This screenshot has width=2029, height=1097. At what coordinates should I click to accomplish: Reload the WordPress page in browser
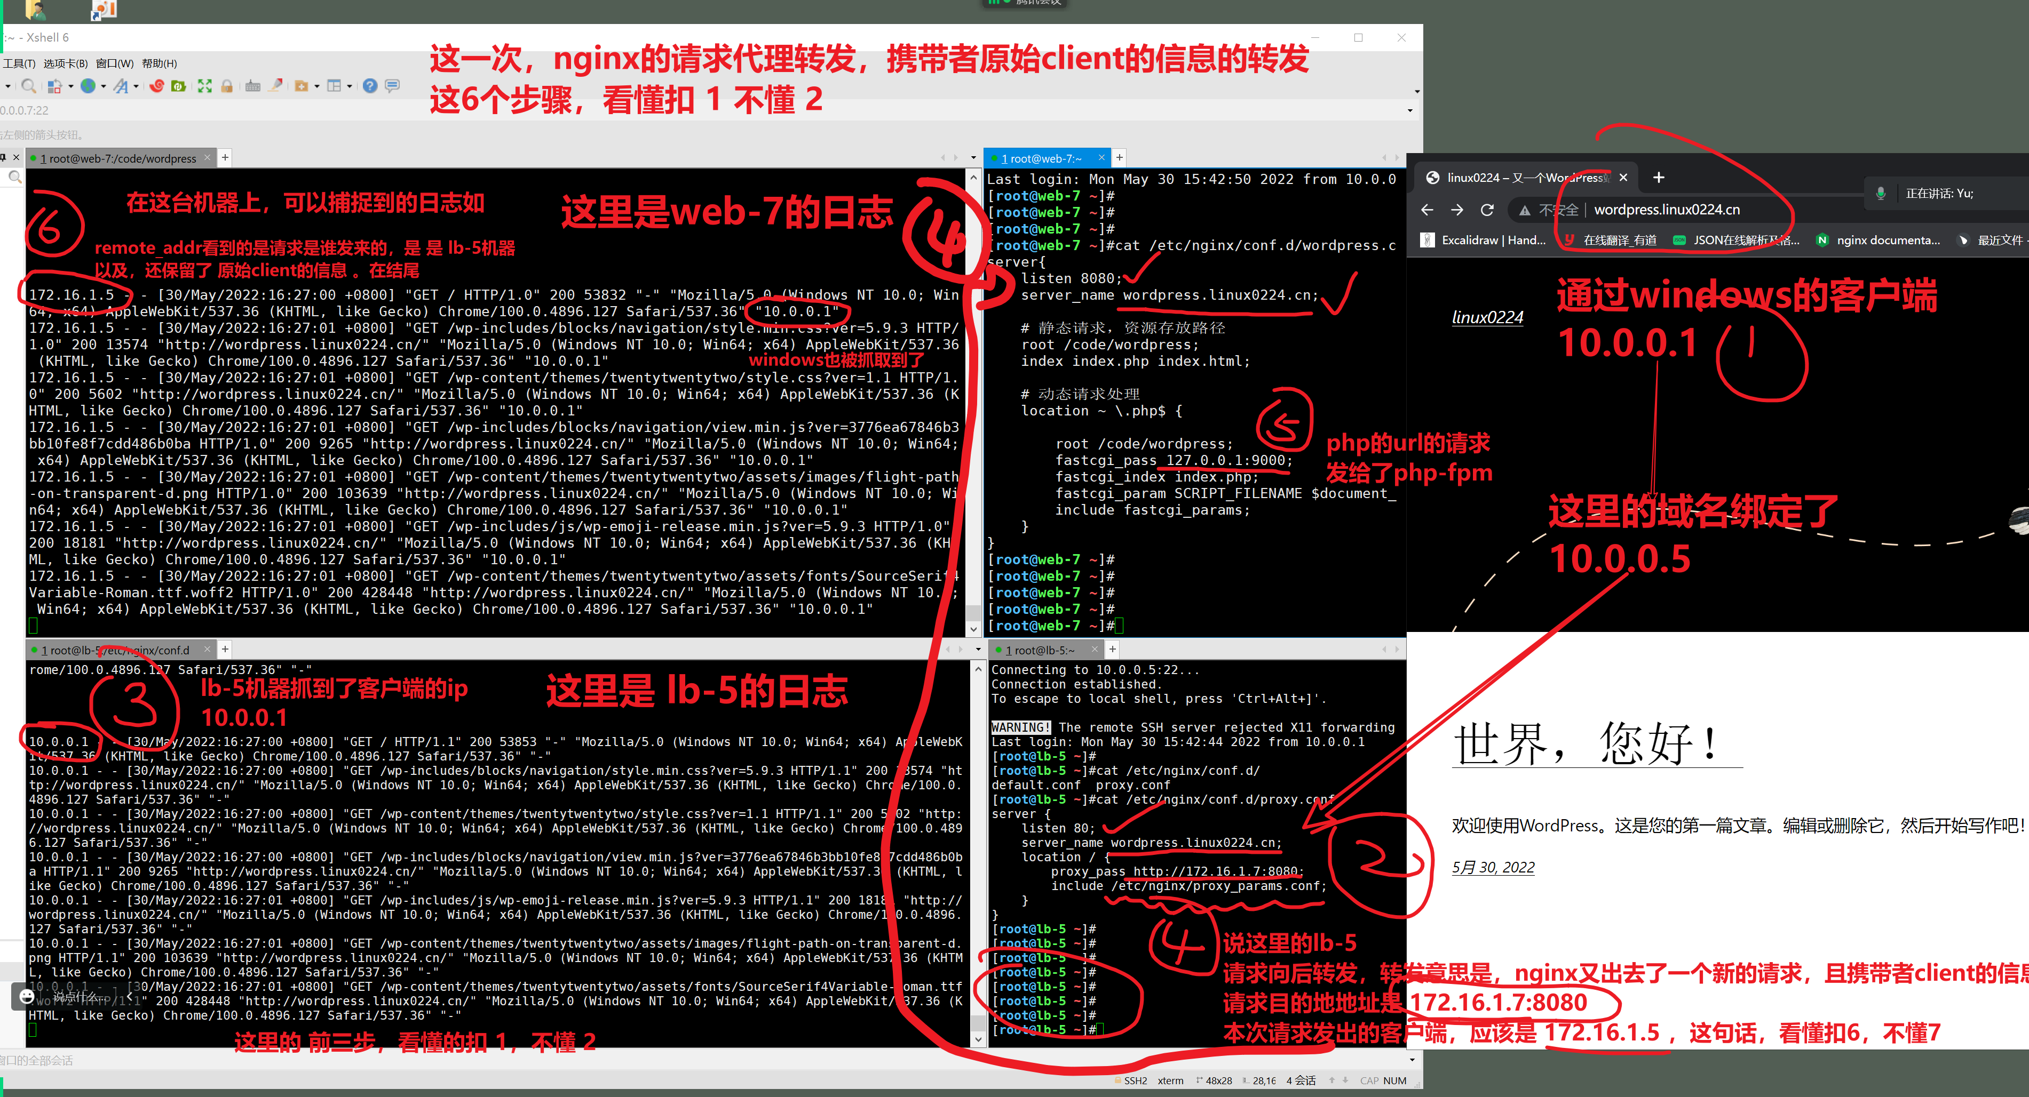(x=1487, y=210)
